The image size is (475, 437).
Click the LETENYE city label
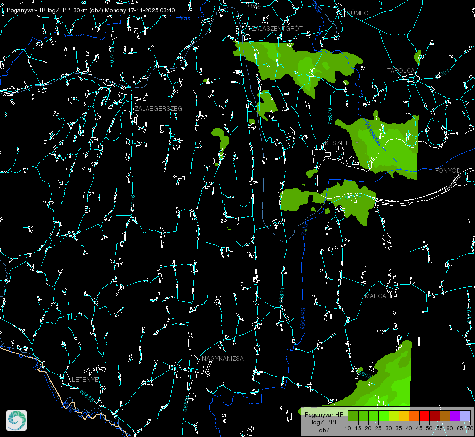[85, 380]
